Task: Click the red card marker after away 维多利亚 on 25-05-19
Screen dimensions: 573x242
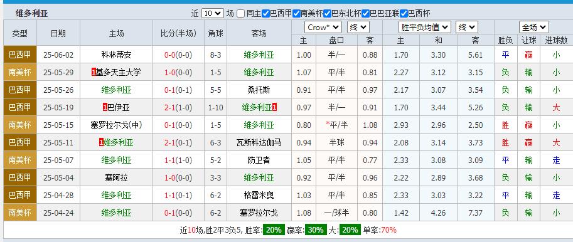Action: [x=274, y=108]
